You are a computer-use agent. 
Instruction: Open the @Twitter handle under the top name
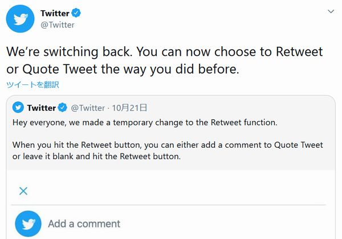tap(58, 25)
